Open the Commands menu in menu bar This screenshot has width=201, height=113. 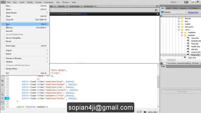click(49, 2)
